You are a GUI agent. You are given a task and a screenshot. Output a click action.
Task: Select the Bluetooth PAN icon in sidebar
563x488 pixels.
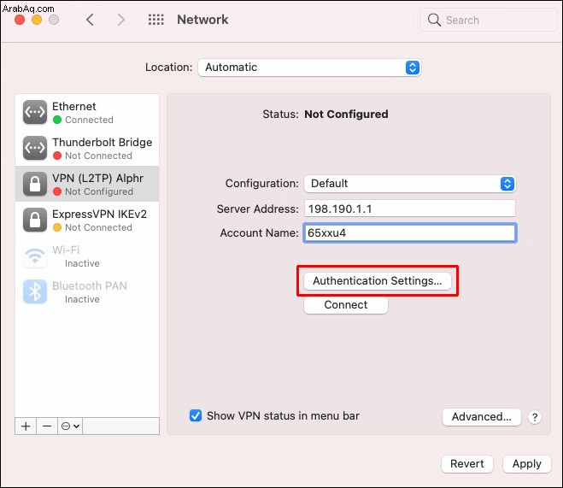(35, 291)
